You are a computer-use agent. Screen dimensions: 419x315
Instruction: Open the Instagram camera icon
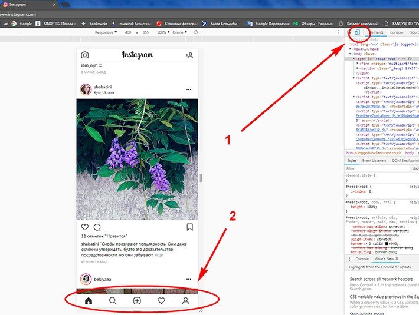[85, 55]
